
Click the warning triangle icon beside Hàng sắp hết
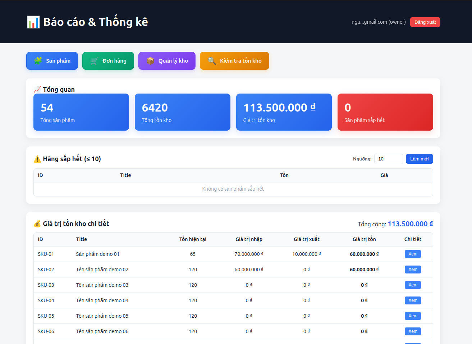(37, 159)
